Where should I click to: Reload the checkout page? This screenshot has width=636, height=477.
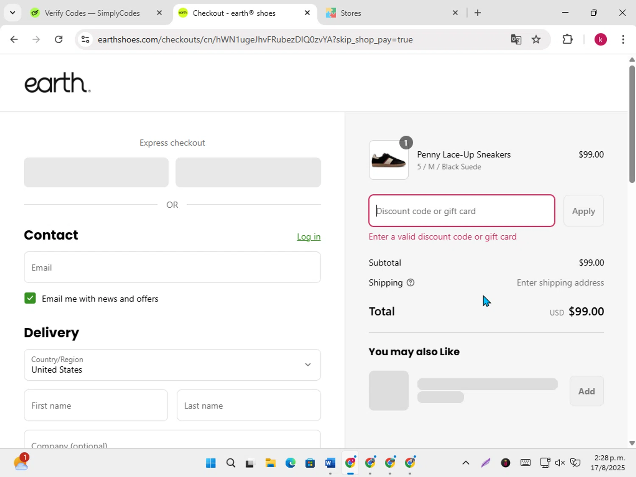pyautogui.click(x=59, y=39)
